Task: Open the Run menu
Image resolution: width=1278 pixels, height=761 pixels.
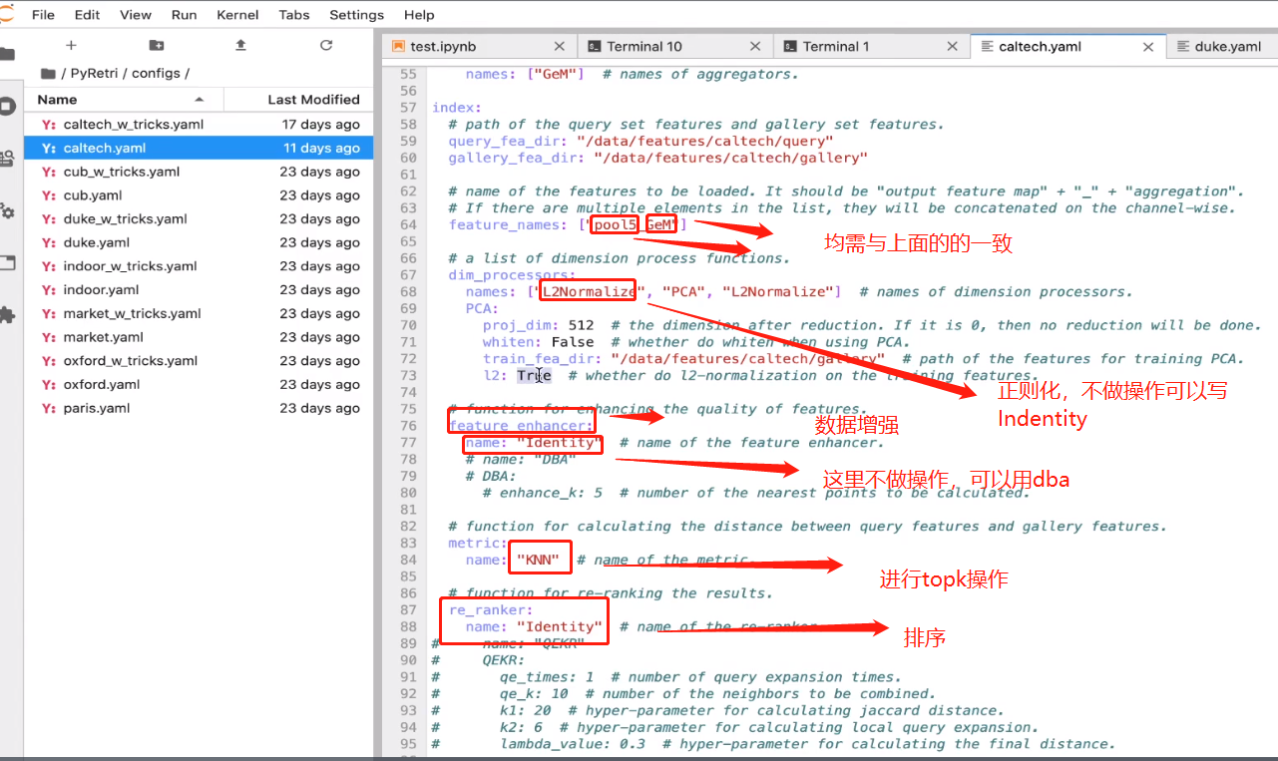Action: point(184,15)
